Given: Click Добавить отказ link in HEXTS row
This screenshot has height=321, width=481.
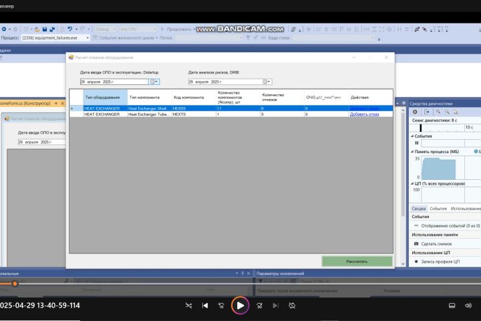Looking at the screenshot, I should pyautogui.click(x=365, y=114).
